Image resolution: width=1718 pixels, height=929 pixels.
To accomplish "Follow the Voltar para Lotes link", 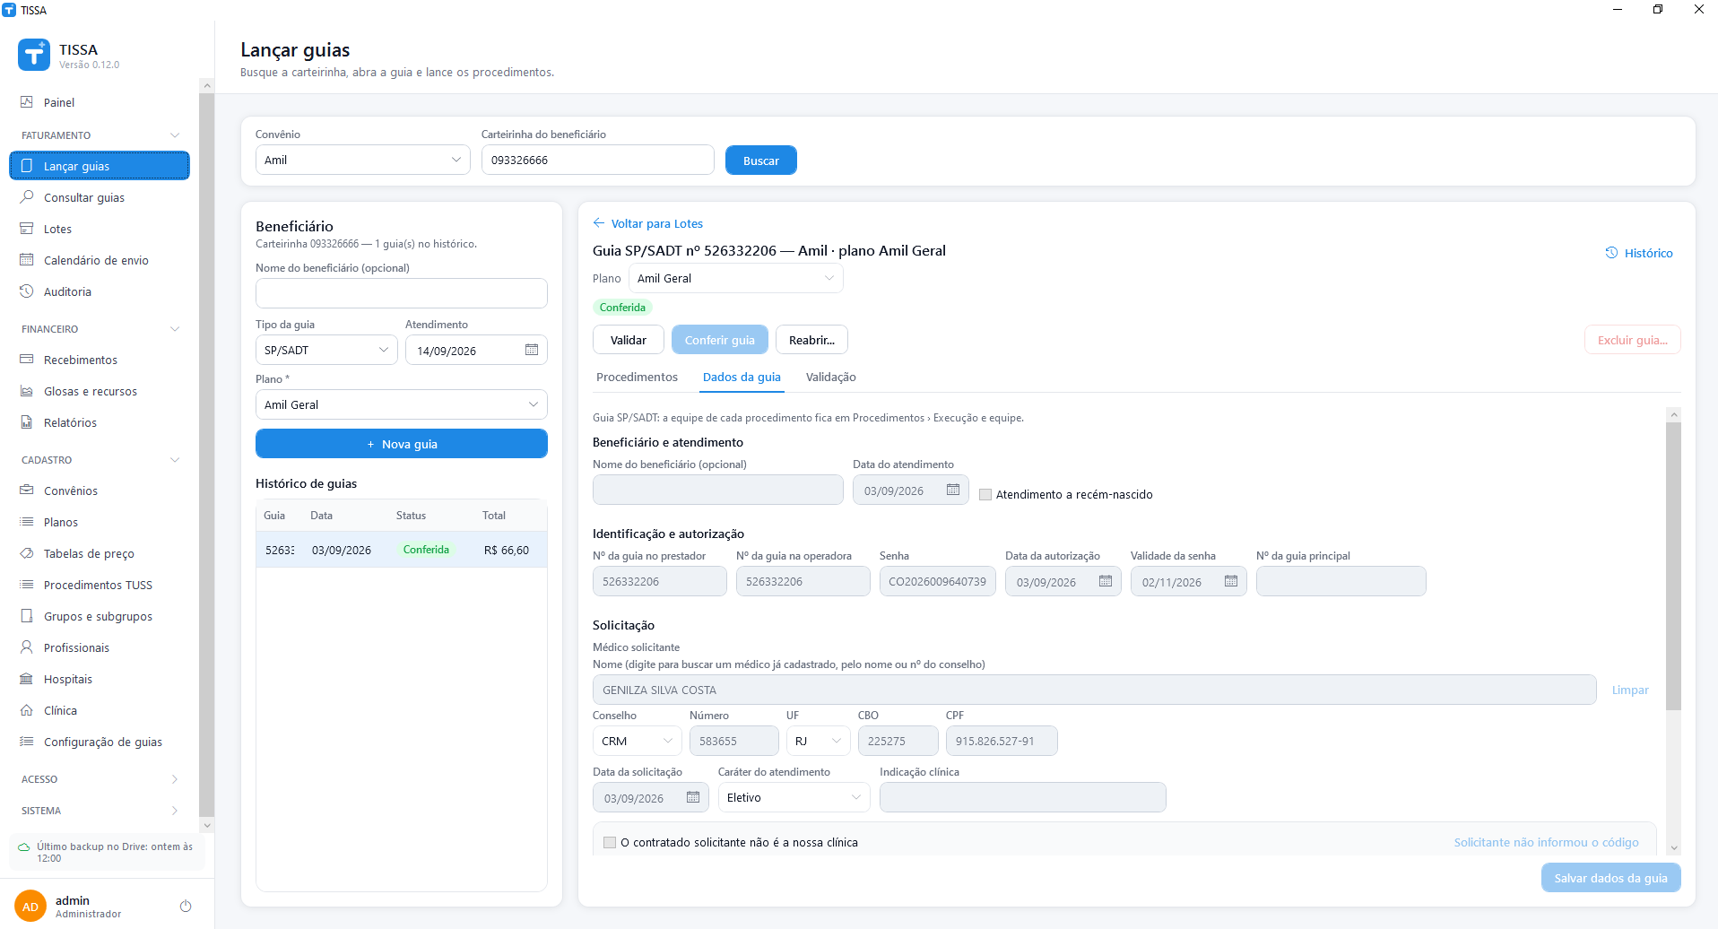I will tap(648, 223).
